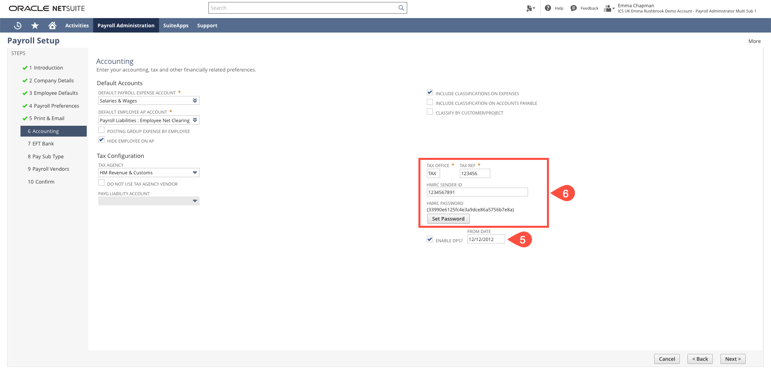
Task: Open the Activities menu
Action: tap(77, 25)
